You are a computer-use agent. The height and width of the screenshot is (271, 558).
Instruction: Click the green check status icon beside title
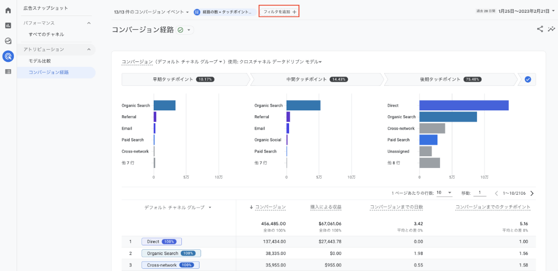click(x=180, y=30)
